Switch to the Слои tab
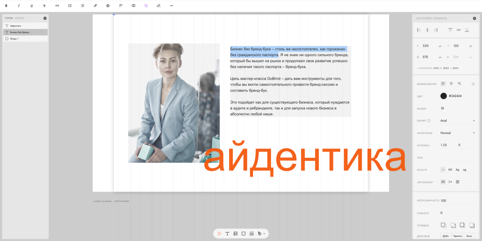The width and height of the screenshot is (482, 241). pos(9,18)
